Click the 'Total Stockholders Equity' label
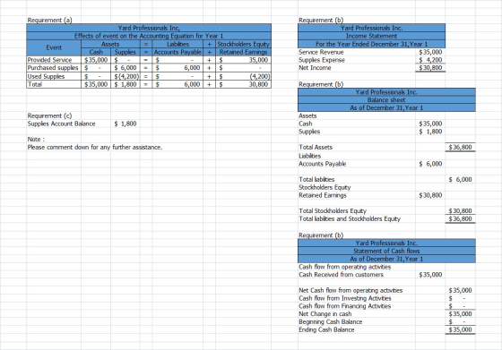The height and width of the screenshot is (350, 502). pos(333,211)
